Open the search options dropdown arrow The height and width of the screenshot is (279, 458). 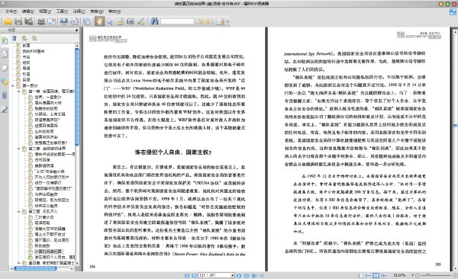[x=227, y=21]
